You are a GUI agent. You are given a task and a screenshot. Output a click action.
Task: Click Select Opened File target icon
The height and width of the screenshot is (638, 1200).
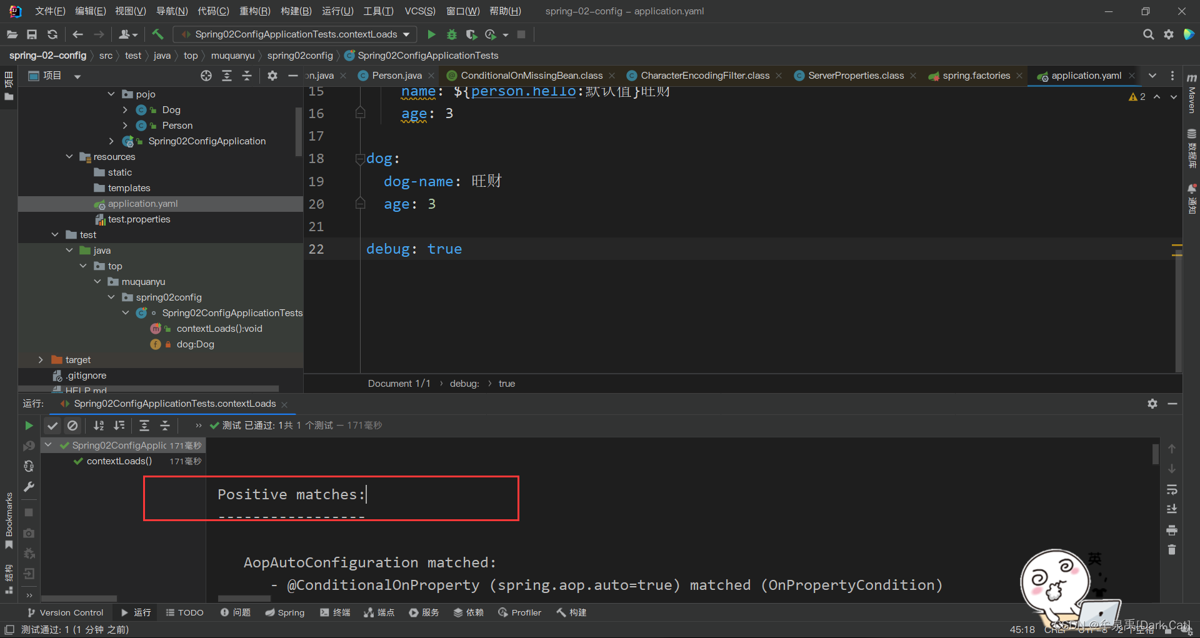[x=206, y=76]
